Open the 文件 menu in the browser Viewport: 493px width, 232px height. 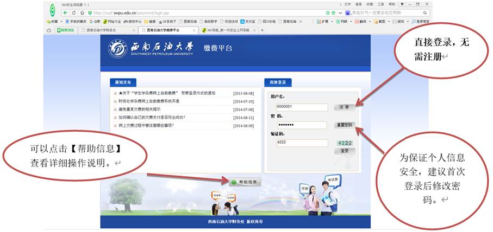(x=347, y=4)
